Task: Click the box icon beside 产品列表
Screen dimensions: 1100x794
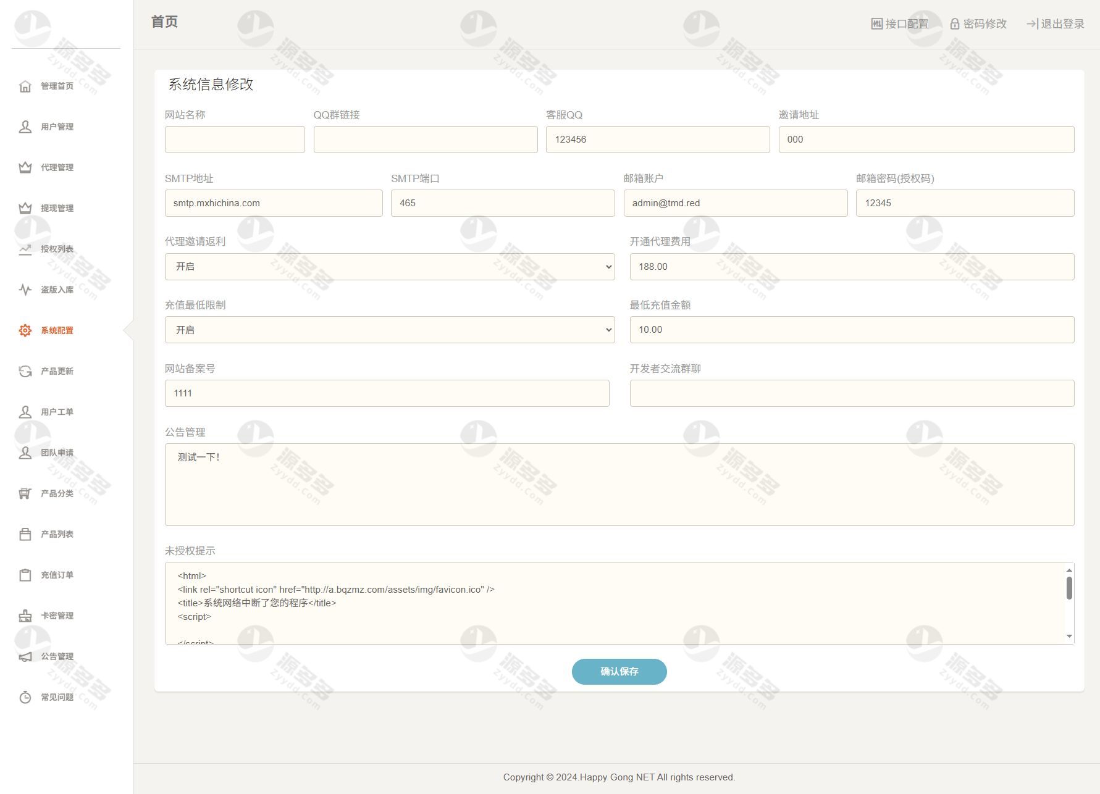Action: point(25,534)
